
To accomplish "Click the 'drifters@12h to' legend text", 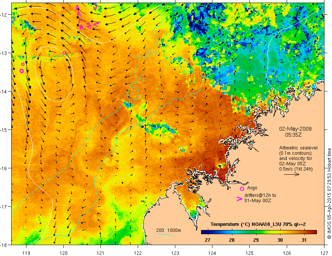I will point(260,195).
